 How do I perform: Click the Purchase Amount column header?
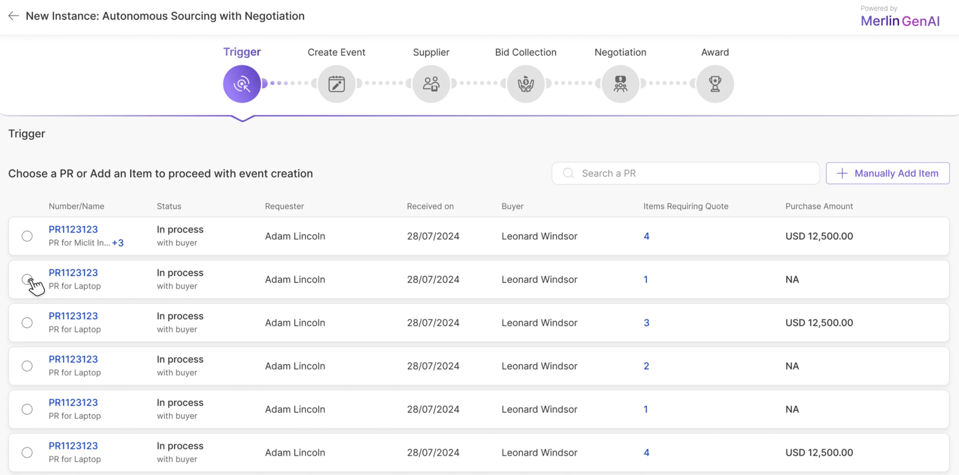[x=819, y=206]
